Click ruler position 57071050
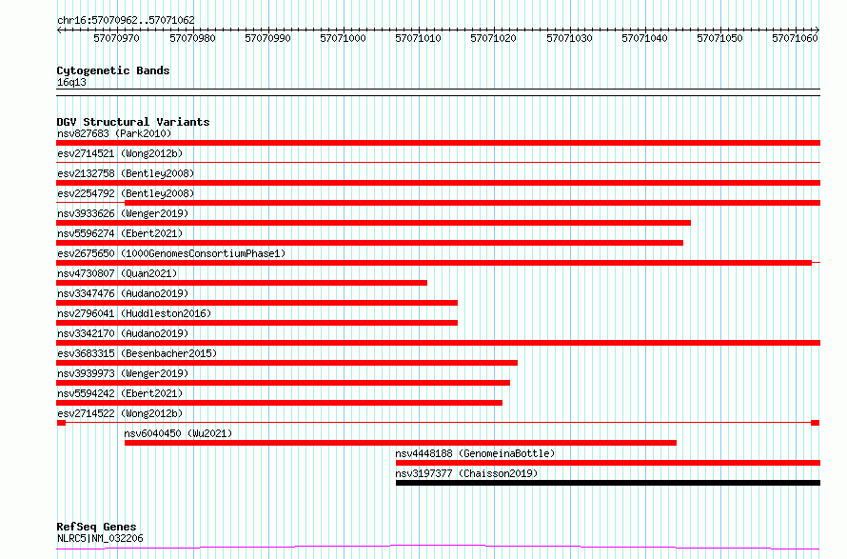Screen dimensions: 847x559 coord(719,38)
